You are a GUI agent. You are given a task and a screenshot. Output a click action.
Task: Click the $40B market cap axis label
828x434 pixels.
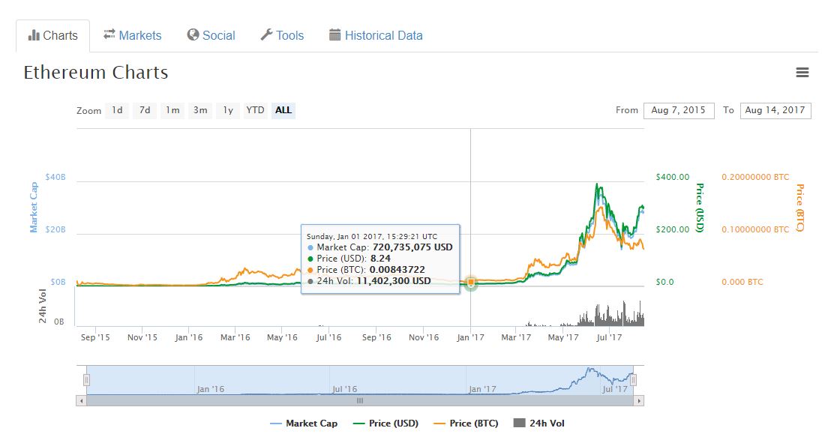tap(55, 177)
